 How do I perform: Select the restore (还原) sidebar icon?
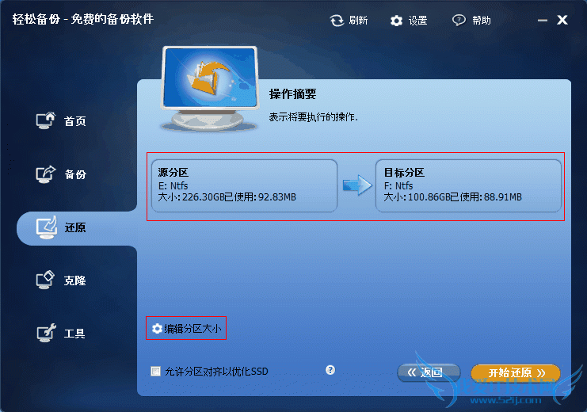pos(47,227)
